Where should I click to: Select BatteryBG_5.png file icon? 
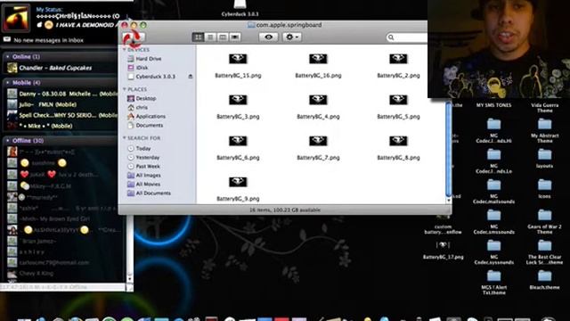click(x=398, y=100)
